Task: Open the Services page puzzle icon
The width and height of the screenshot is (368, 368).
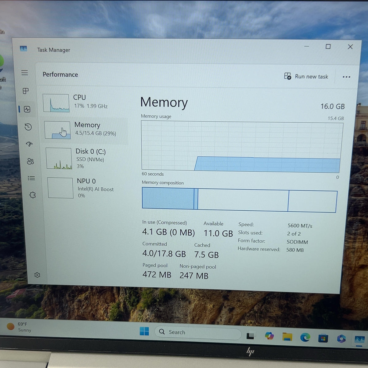Action: [33, 195]
